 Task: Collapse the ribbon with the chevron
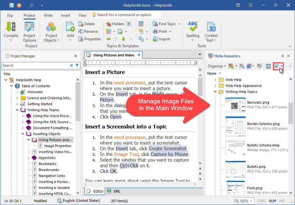290,46
